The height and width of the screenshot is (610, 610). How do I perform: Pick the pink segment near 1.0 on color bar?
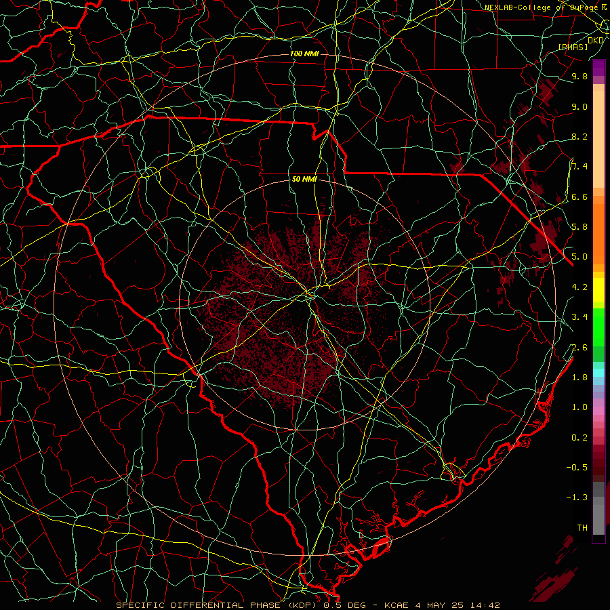click(x=598, y=410)
